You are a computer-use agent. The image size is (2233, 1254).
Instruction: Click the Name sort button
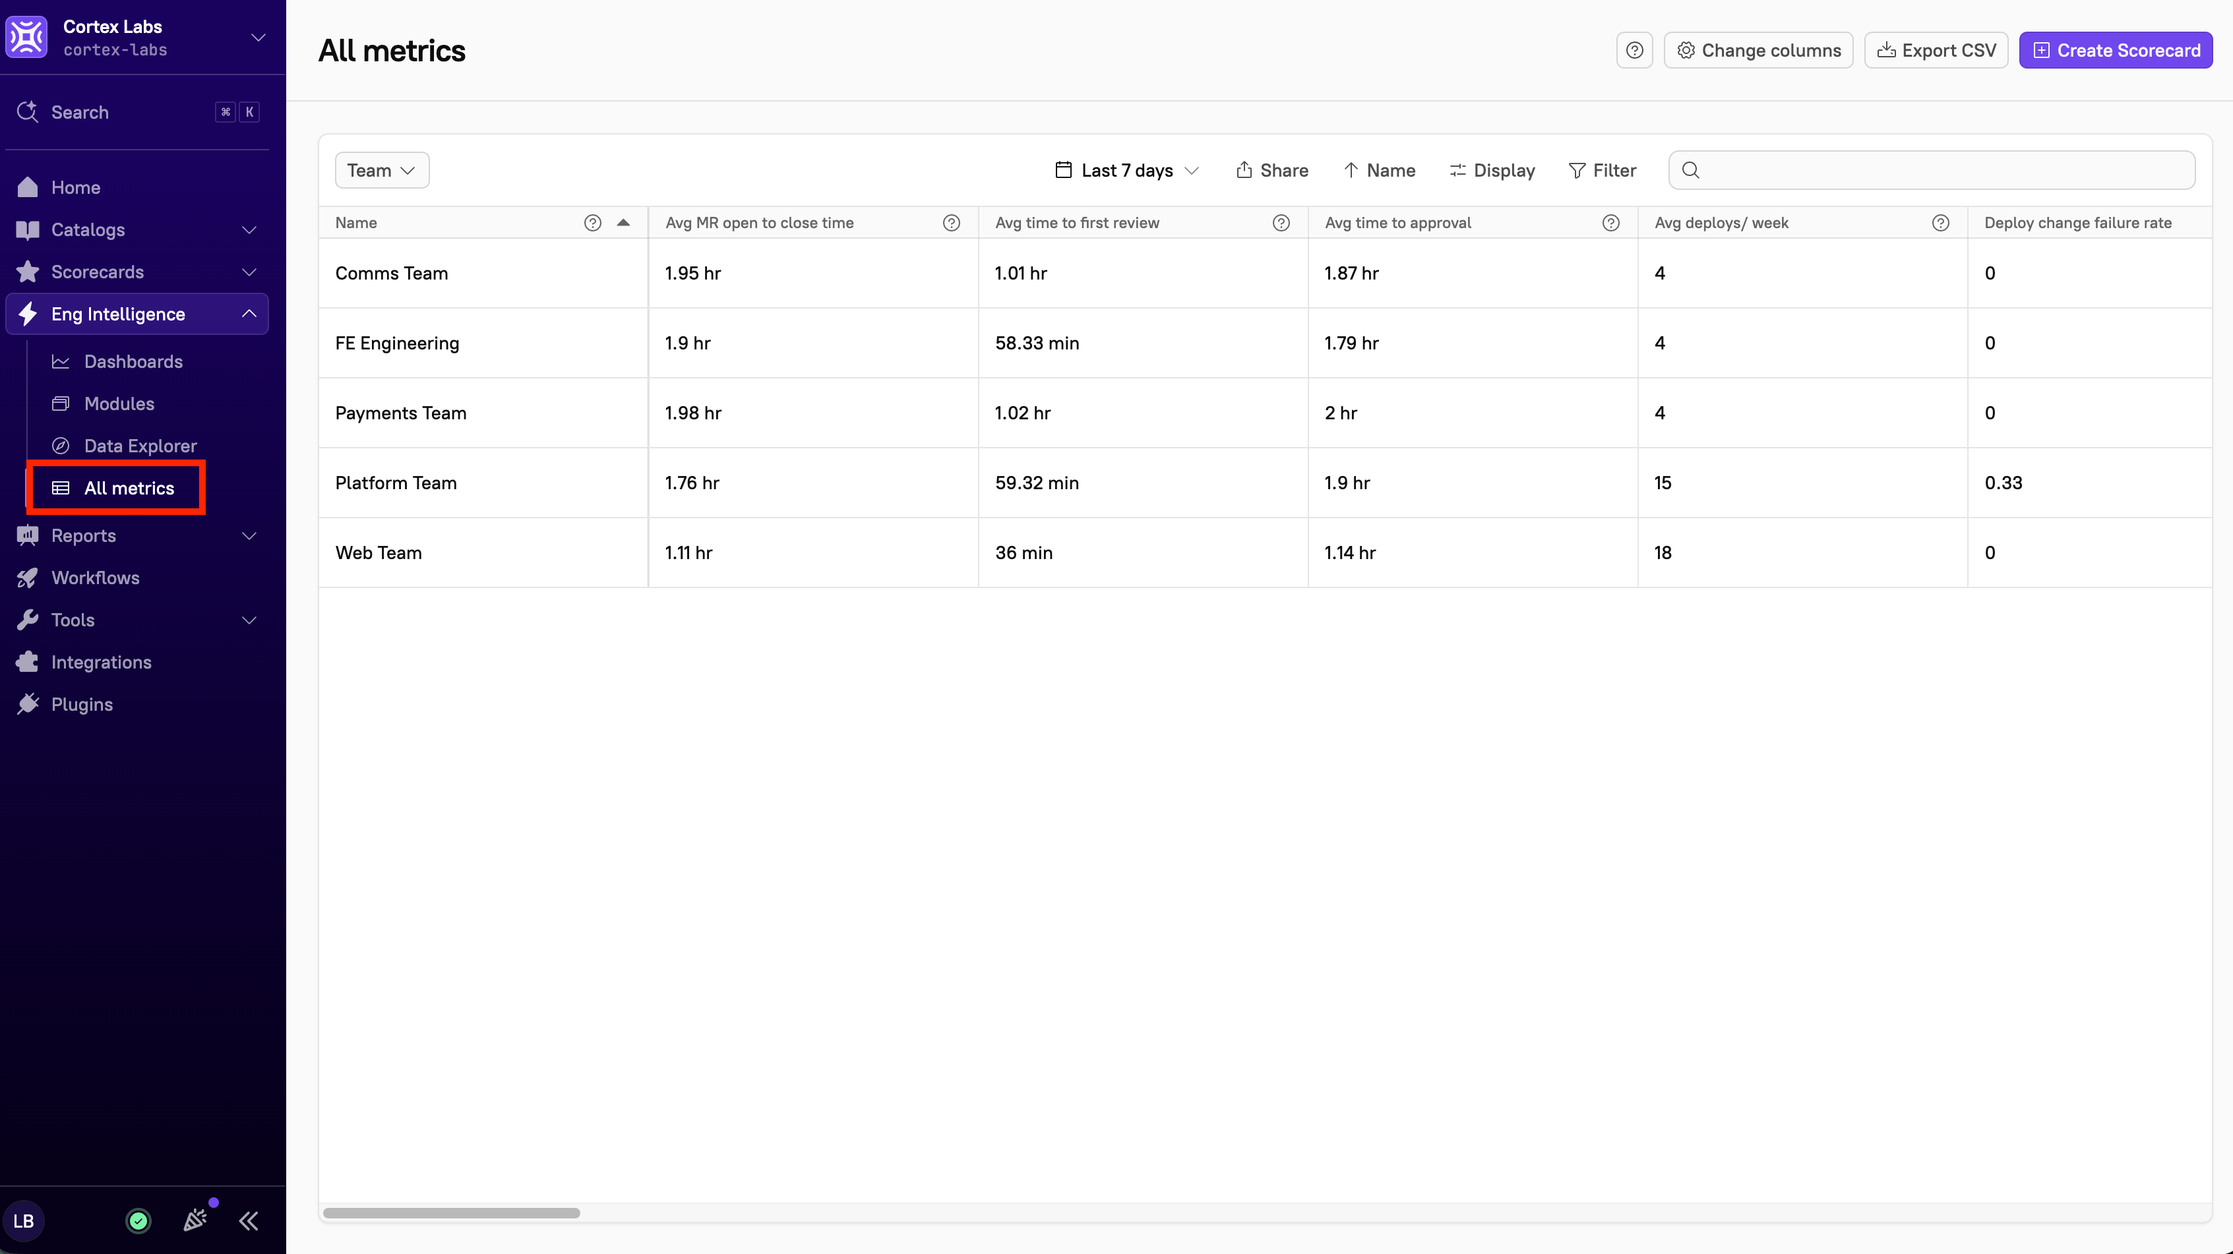point(1379,170)
